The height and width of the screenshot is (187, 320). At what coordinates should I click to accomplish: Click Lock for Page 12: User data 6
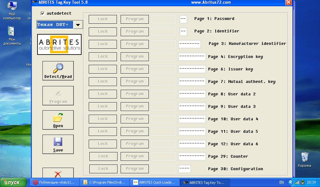pyautogui.click(x=102, y=144)
